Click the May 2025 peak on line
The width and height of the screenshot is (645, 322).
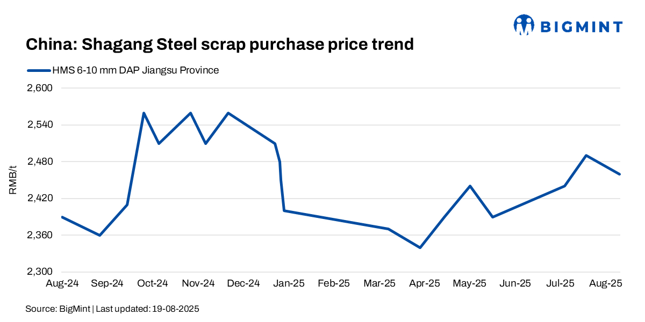(470, 186)
